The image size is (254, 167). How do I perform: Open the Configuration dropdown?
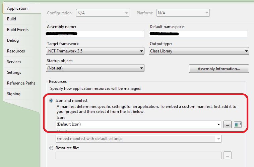pos(103,13)
